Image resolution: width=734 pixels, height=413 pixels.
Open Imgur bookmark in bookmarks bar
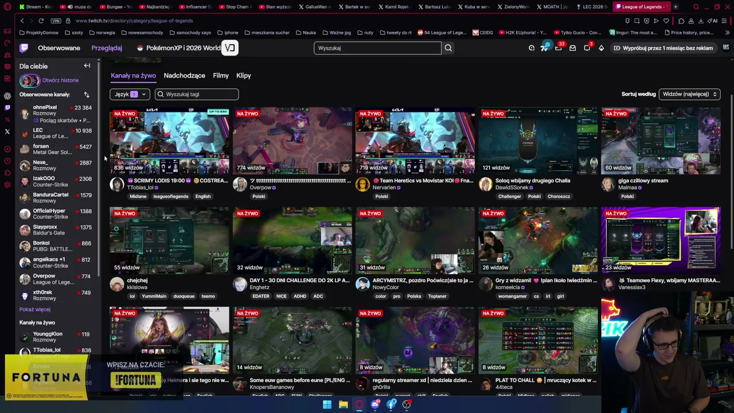634,33
